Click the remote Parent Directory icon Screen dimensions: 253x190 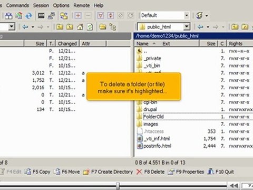(x=235, y=27)
